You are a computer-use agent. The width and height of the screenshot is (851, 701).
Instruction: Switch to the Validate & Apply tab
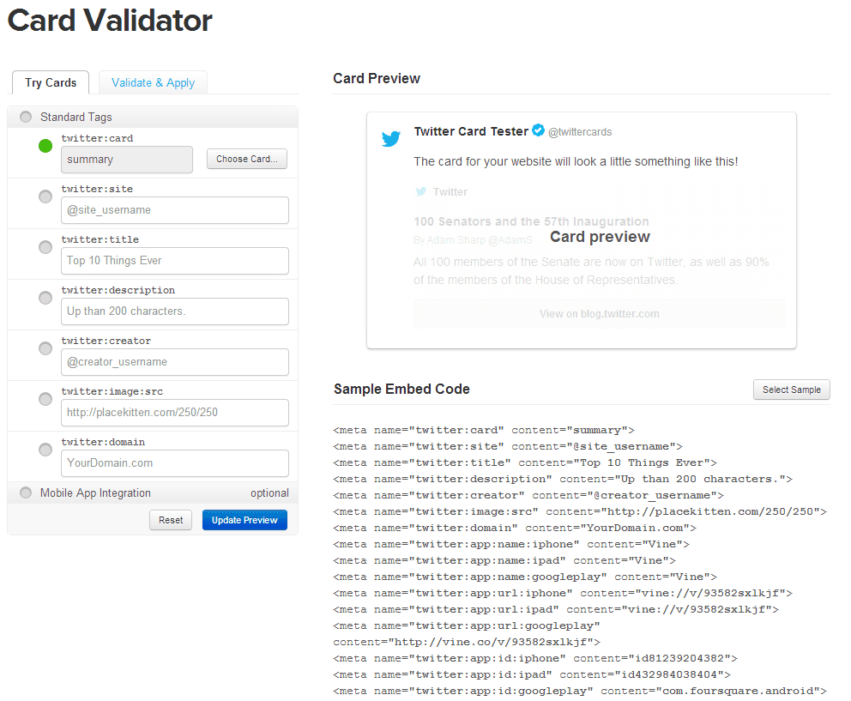(153, 82)
